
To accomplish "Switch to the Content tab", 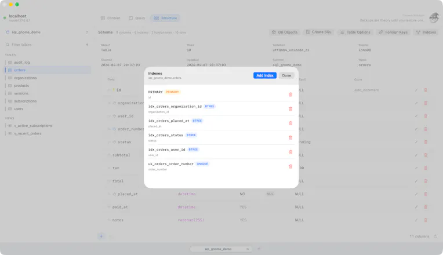I will [111, 18].
